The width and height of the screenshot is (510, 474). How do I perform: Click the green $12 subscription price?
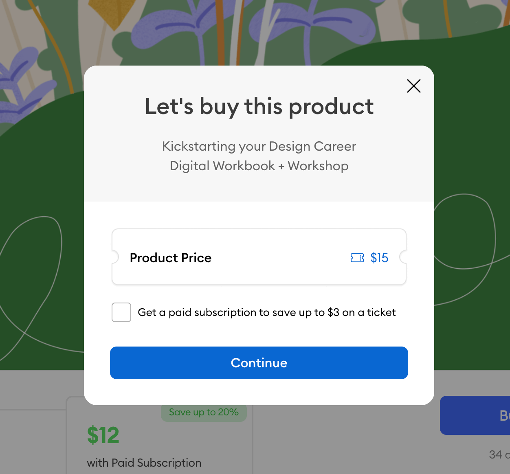coord(103,435)
